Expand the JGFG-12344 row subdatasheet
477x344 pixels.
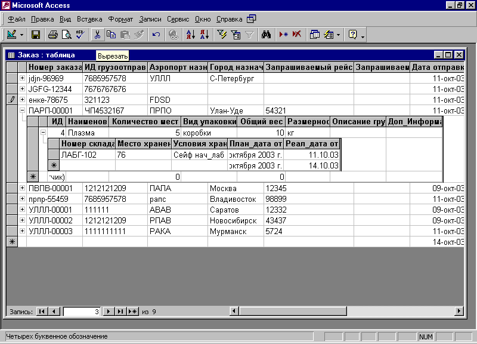click(x=22, y=88)
